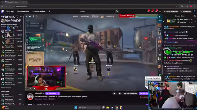Viewport: 197px width, 110px height.
Task: Click the Bits kaufen button
Action: coord(186,12)
